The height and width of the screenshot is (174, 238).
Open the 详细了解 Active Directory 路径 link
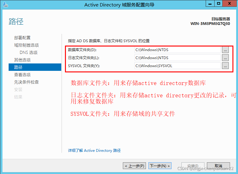(94, 151)
